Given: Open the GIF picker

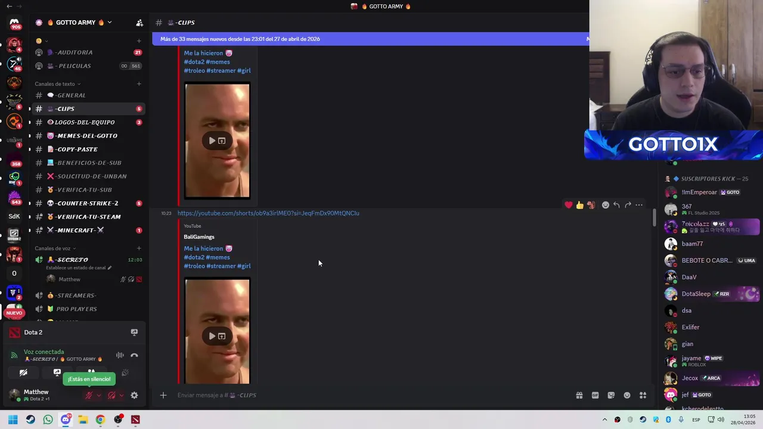Looking at the screenshot, I should coord(595,395).
